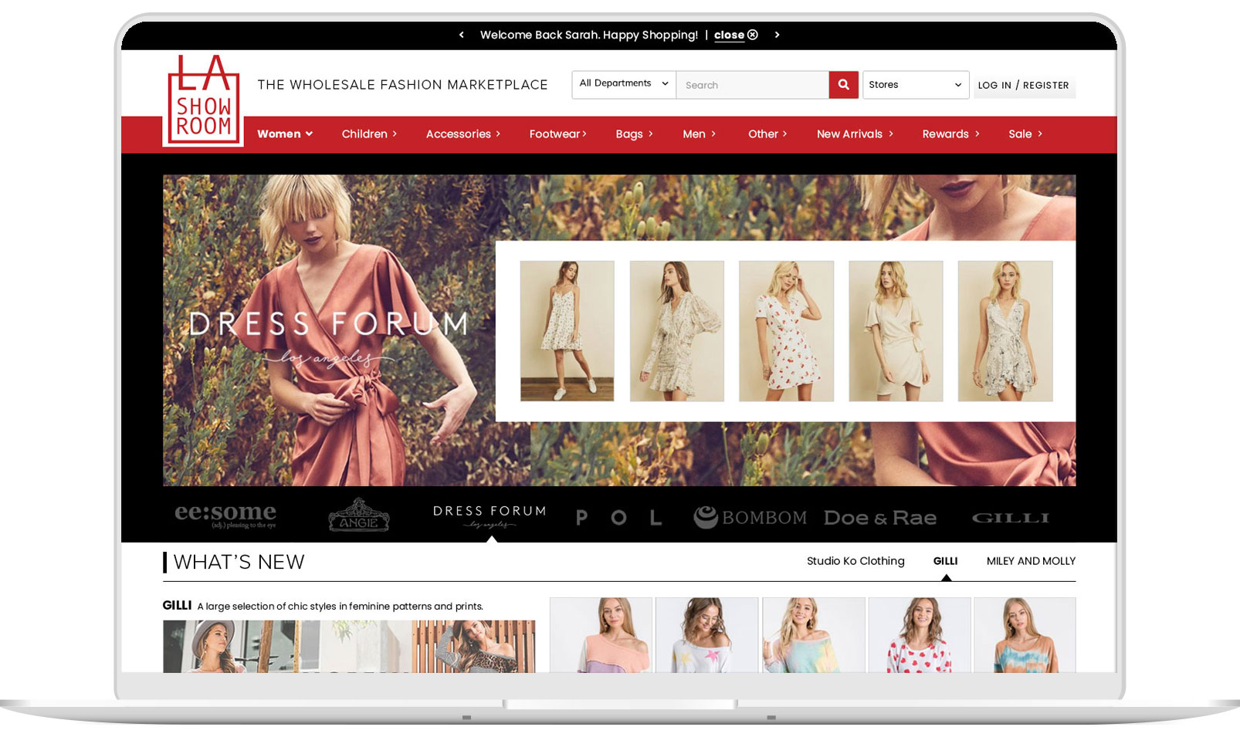
Task: Switch to the MILEY AND MOLLY tab
Action: (x=1030, y=561)
